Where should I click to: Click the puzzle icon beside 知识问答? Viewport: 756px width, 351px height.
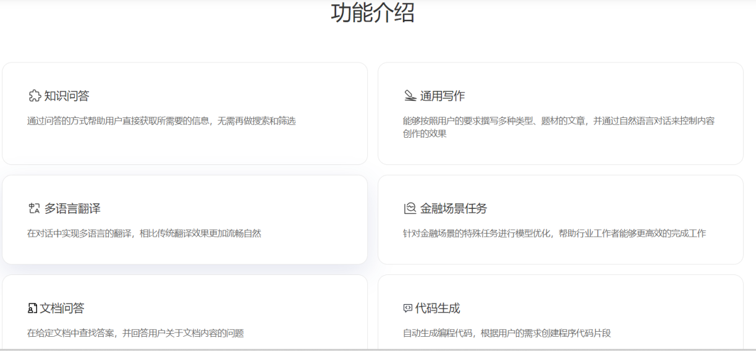[35, 96]
